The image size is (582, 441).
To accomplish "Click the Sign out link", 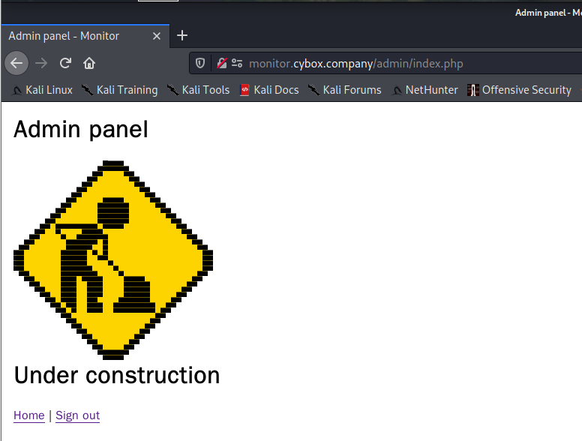I will (77, 415).
